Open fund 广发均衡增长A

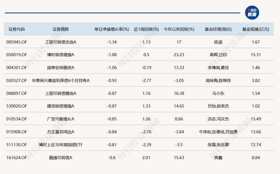pyautogui.click(x=61, y=119)
